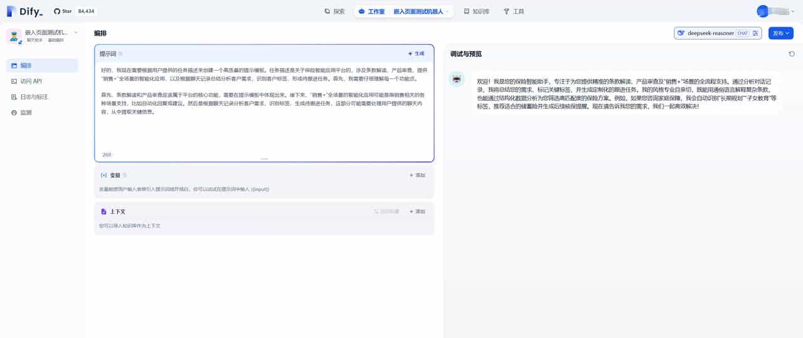803x338 pixels.
Task: Click the 生成 (Generate) prompt button
Action: click(x=416, y=54)
